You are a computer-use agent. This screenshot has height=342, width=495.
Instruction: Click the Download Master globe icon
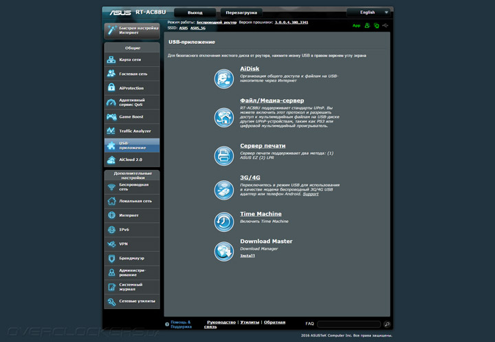point(224,251)
